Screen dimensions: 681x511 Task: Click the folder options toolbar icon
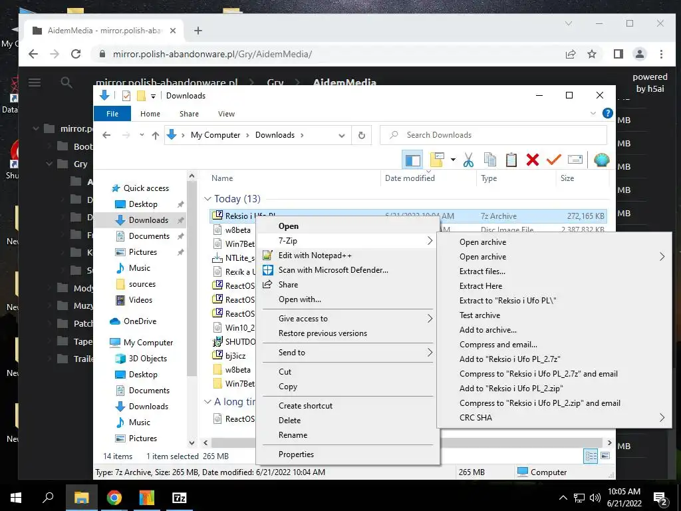pyautogui.click(x=437, y=160)
